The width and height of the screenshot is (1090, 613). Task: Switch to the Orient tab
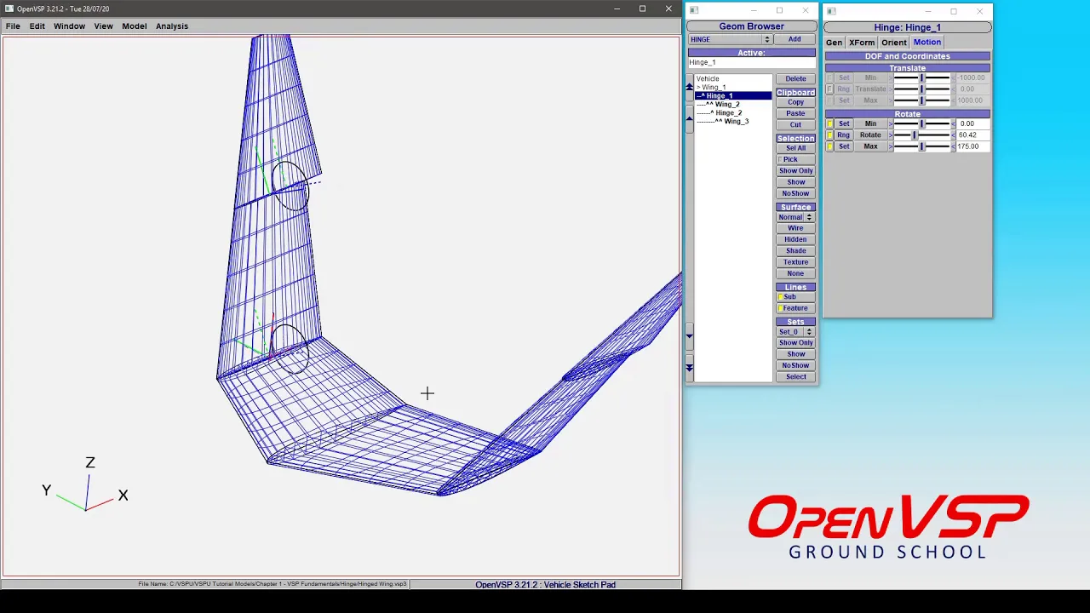click(894, 43)
